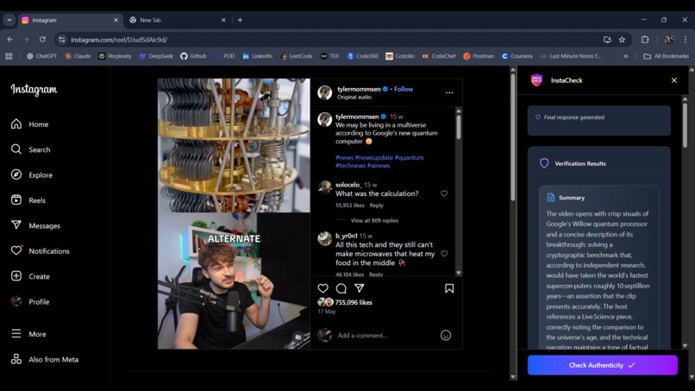The width and height of the screenshot is (695, 391).
Task: Open Claude bookmark
Action: (x=78, y=56)
